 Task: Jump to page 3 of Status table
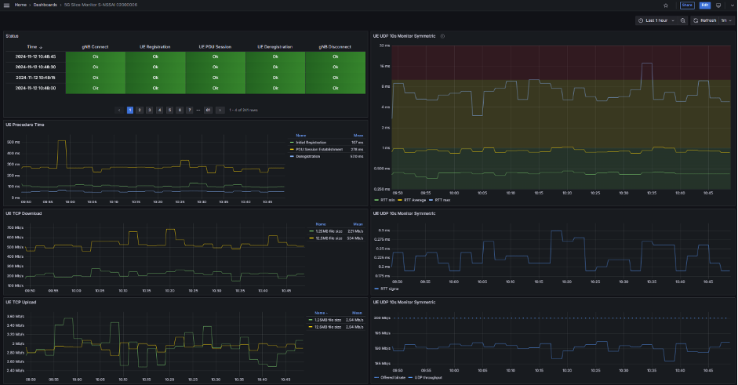(x=149, y=111)
